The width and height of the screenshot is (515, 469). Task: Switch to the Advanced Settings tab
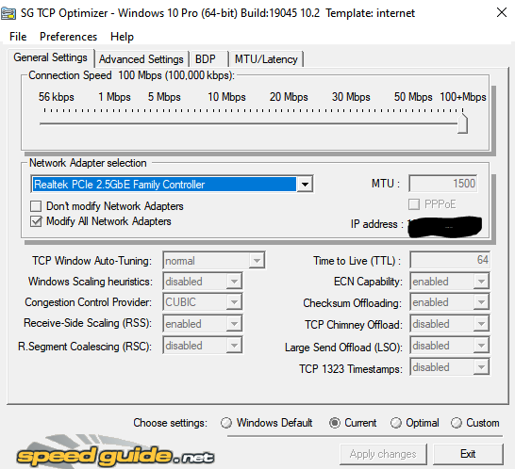point(141,59)
